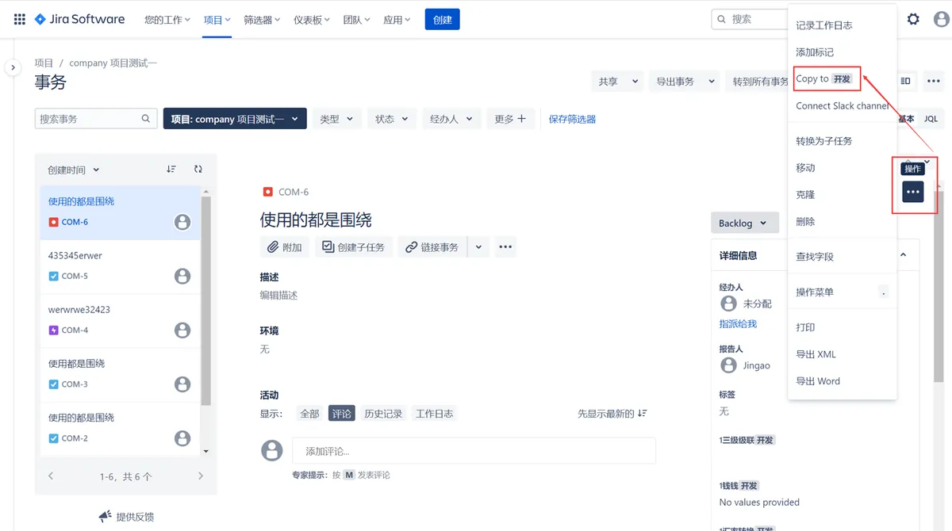Click the comment author avatar
Viewport: 952px width, 531px height.
pyautogui.click(x=272, y=451)
